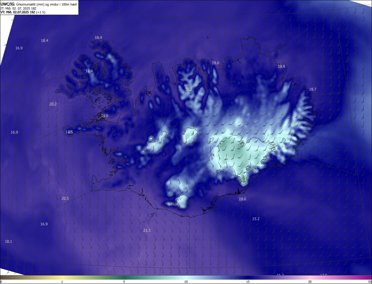Click the 20.5 value label

pos(65,199)
